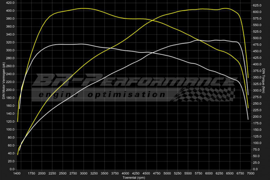Click the 300.0 label on right axis
This screenshot has height=180, width=270.
[257, 90]
